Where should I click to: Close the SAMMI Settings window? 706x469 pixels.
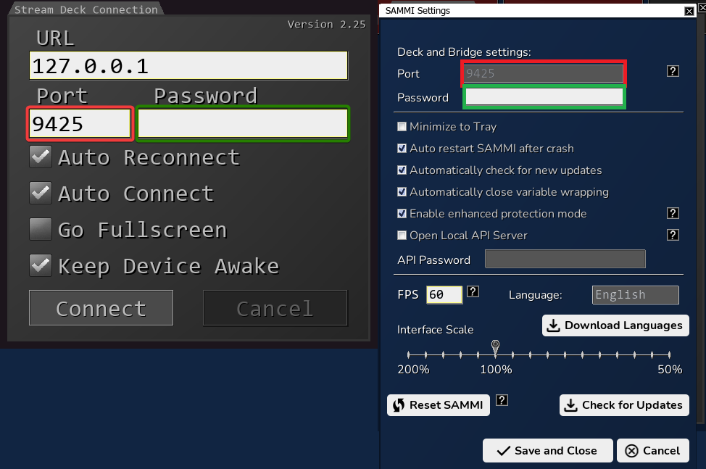pyautogui.click(x=689, y=11)
